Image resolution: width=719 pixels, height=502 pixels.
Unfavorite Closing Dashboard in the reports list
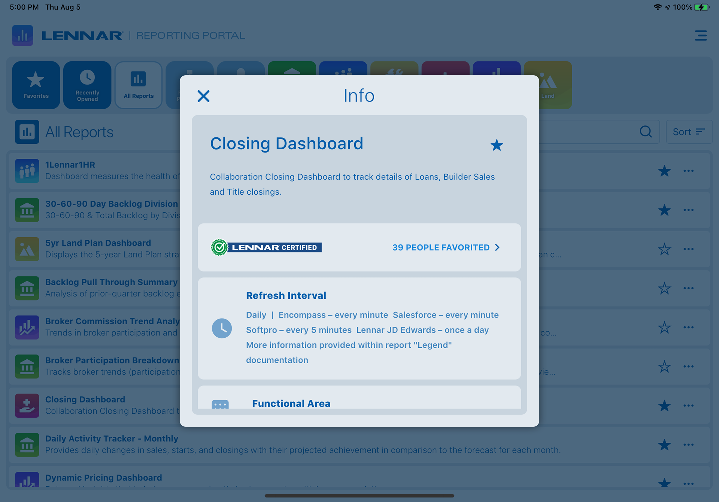point(664,405)
